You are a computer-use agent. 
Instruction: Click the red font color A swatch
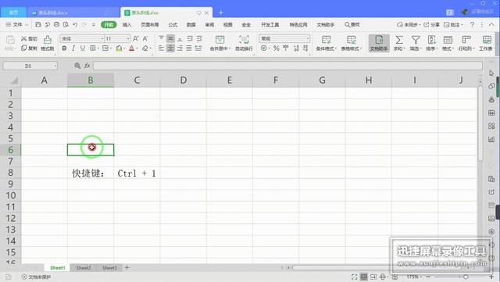pyautogui.click(x=132, y=48)
